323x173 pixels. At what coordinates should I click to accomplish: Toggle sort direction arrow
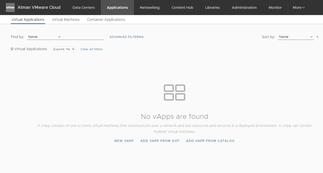[317, 37]
